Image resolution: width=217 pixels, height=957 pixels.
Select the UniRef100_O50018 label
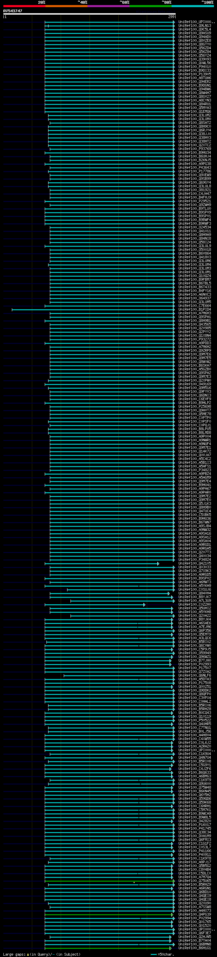coord(195,250)
